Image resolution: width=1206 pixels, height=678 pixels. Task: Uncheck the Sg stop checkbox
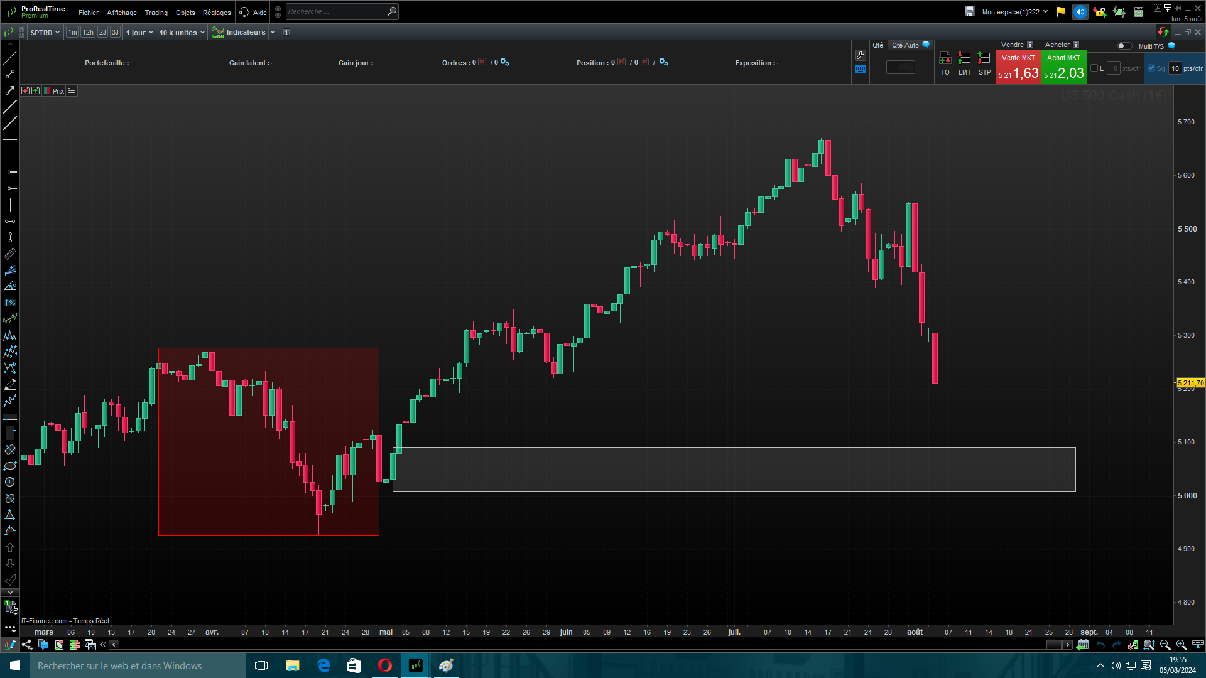pyautogui.click(x=1151, y=68)
